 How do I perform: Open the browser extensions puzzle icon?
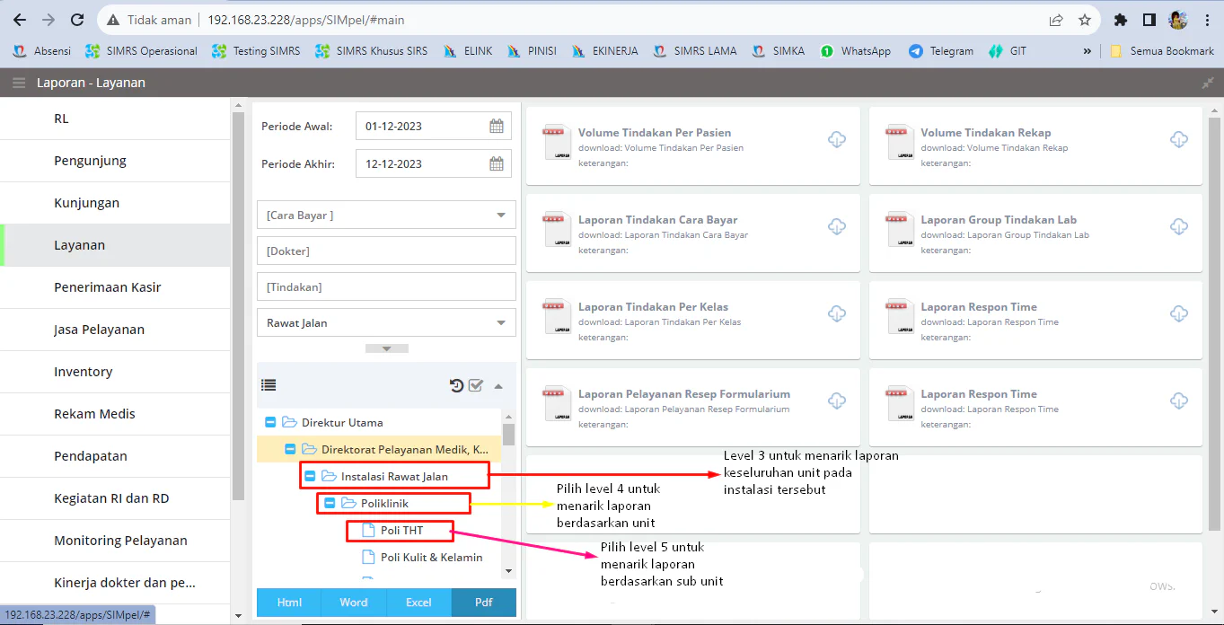tap(1120, 20)
